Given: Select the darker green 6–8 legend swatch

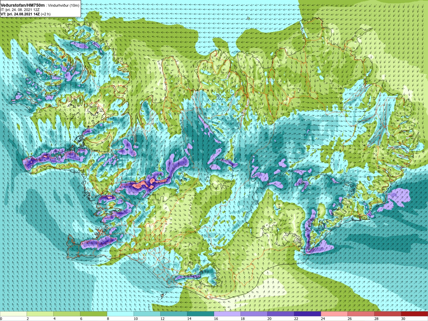Looking at the screenshot, I should 94,314.
